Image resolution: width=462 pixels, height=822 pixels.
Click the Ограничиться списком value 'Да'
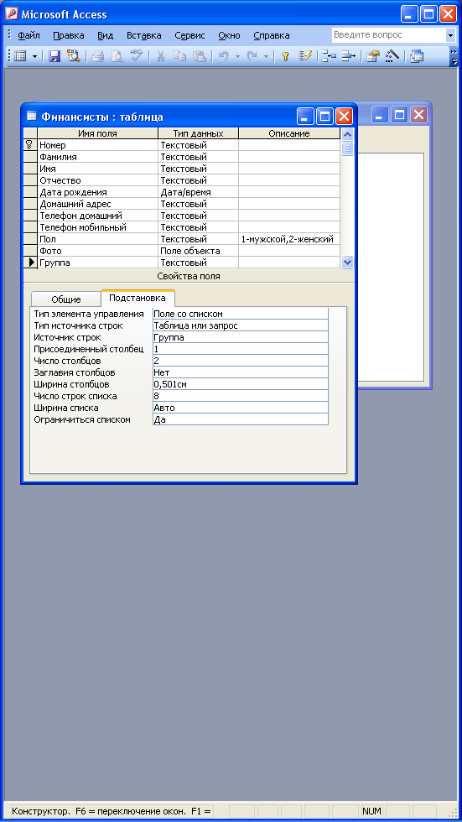(x=241, y=419)
